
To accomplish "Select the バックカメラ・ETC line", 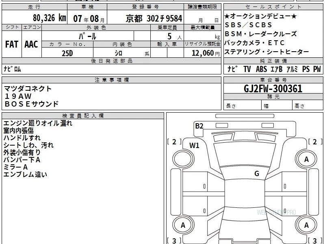I will click(x=254, y=43).
